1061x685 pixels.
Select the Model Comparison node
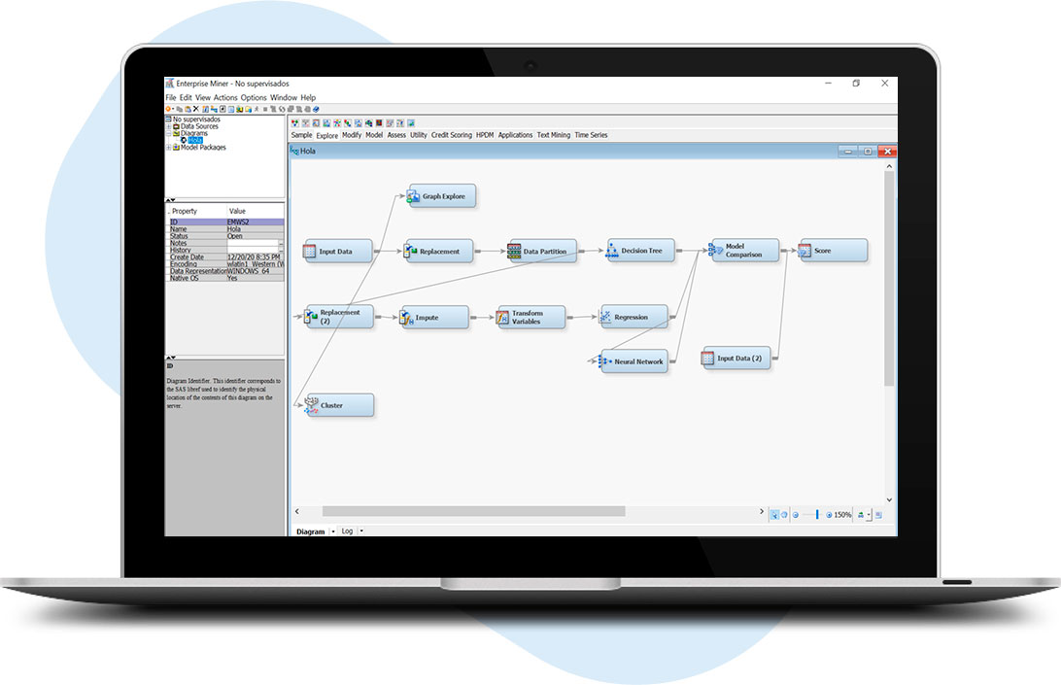tap(744, 251)
